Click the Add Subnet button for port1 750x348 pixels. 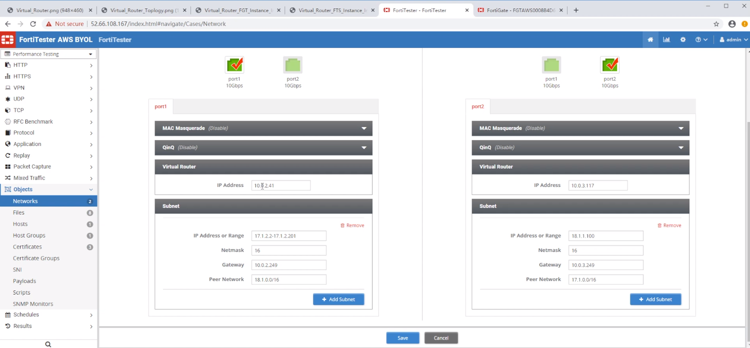coord(338,299)
